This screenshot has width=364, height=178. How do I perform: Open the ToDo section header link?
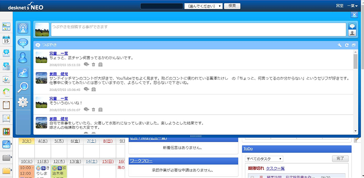[248, 149]
